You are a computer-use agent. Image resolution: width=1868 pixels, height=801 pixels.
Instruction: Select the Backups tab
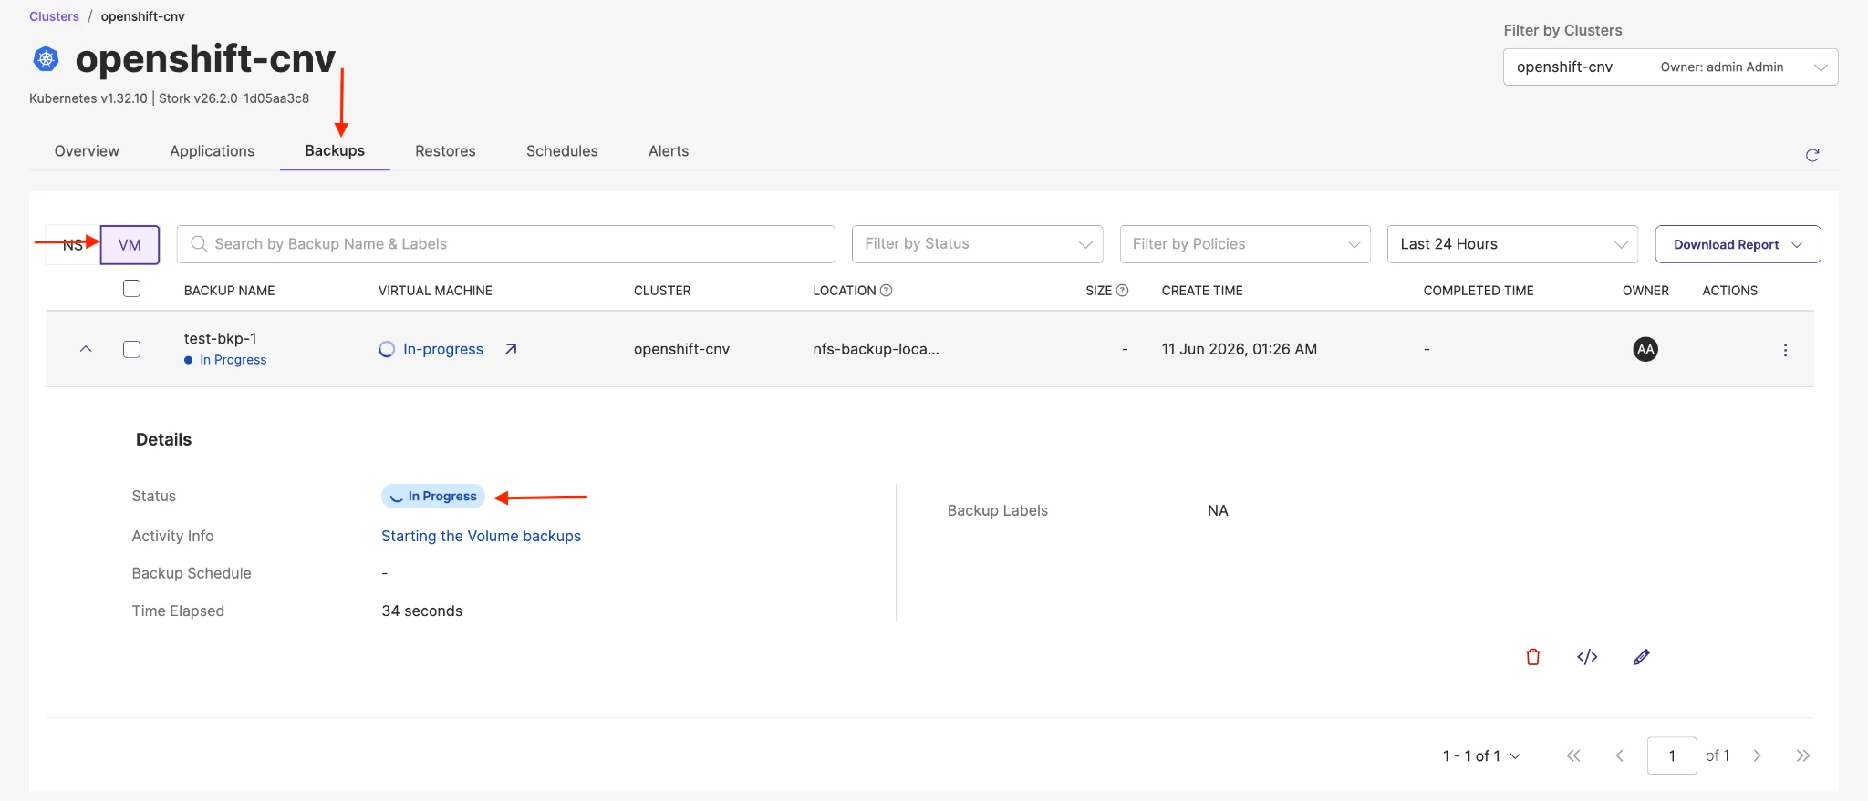pyautogui.click(x=335, y=151)
